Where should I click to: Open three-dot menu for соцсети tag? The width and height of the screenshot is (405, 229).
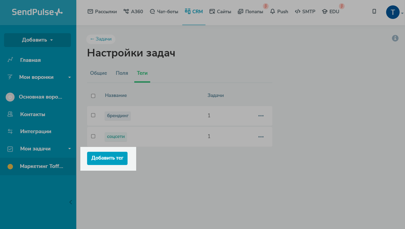261,137
